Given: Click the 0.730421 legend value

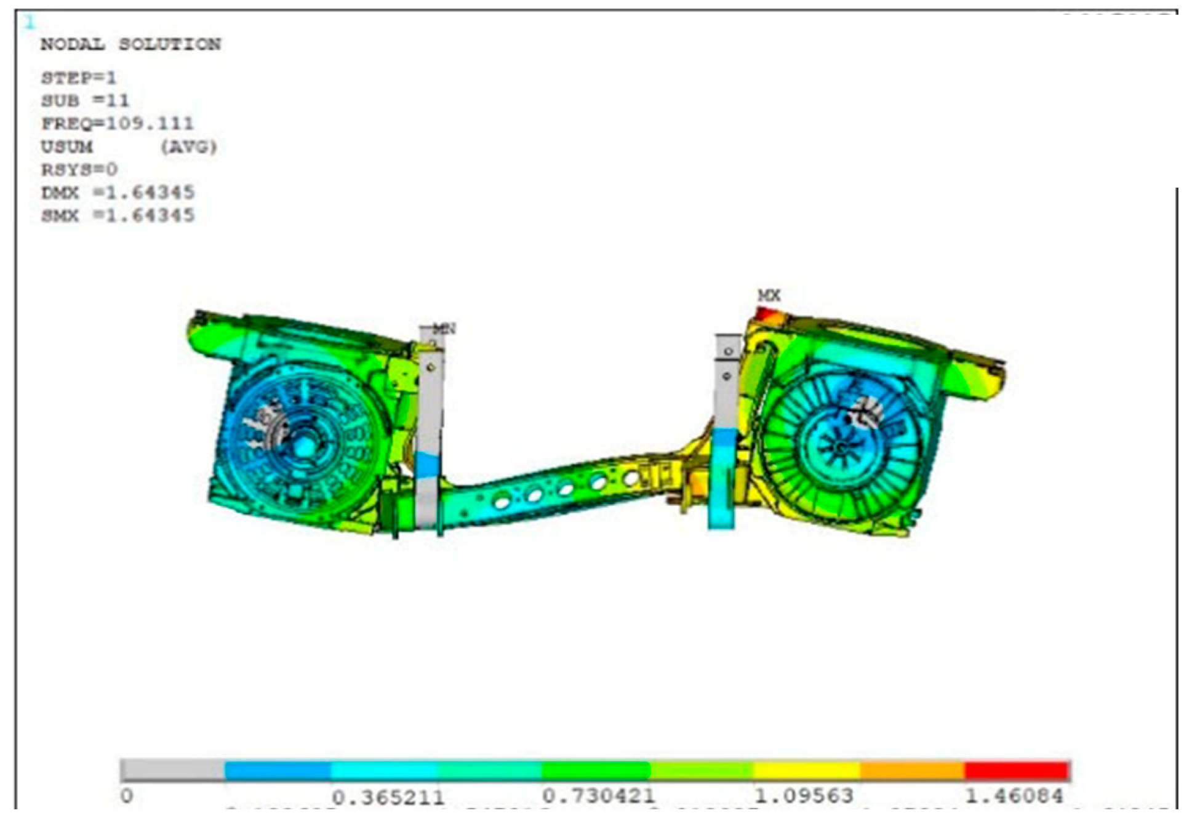Looking at the screenshot, I should (x=598, y=796).
